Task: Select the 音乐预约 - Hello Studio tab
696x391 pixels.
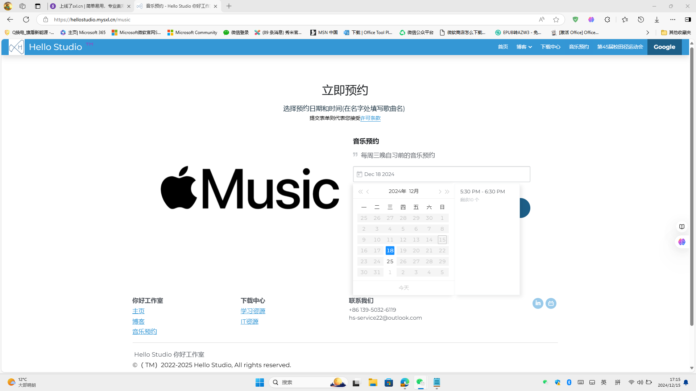Action: pos(178,6)
